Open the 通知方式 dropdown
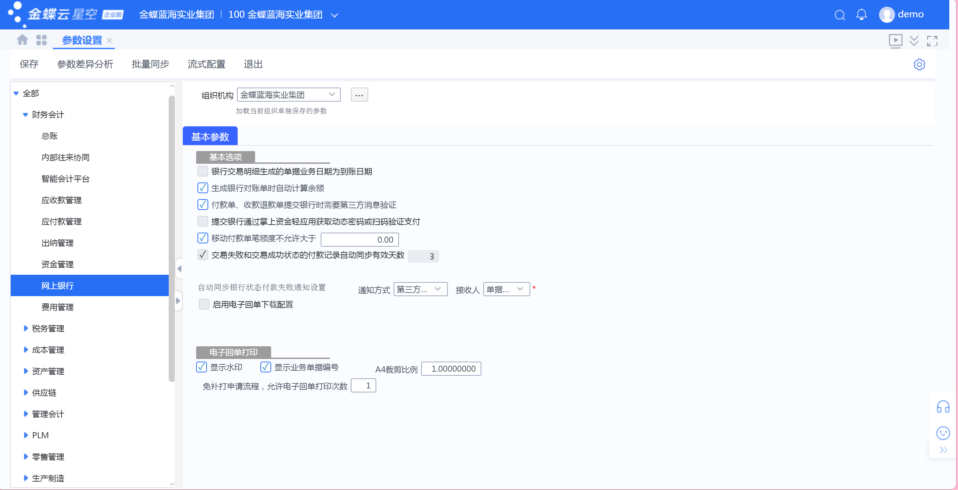The image size is (958, 490). (x=420, y=289)
